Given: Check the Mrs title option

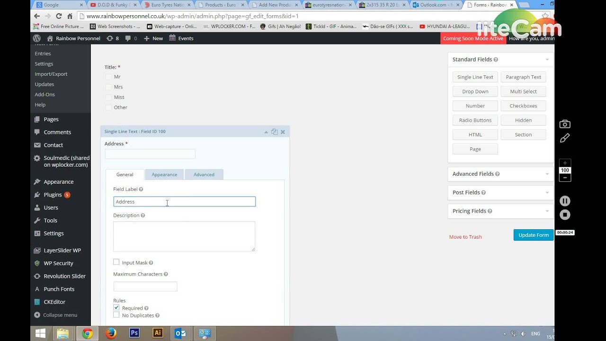Looking at the screenshot, I should (x=108, y=87).
